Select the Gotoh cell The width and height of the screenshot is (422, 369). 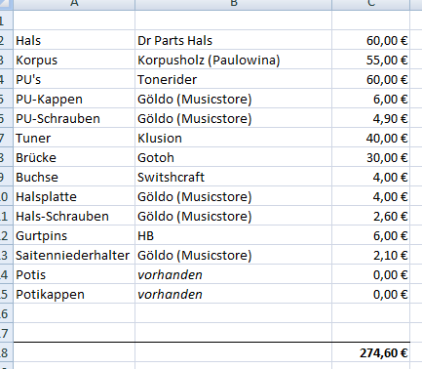[x=233, y=157]
